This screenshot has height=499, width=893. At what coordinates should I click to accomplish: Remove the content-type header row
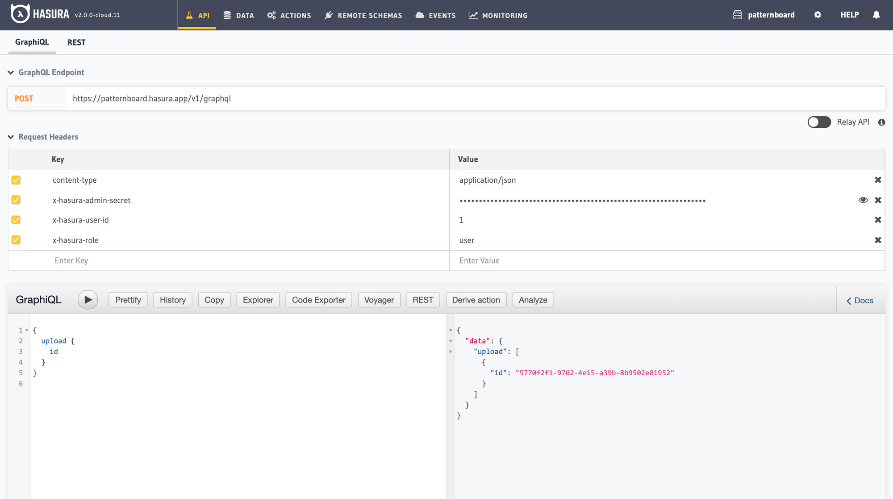point(878,180)
